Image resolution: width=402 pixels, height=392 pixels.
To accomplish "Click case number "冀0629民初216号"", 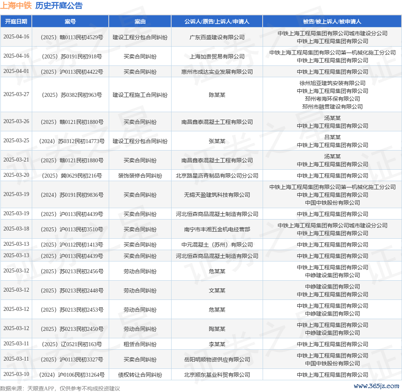I will click(x=72, y=176).
